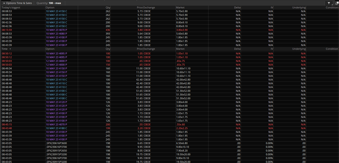Click Qty header in the Time table

[x=108, y=49]
